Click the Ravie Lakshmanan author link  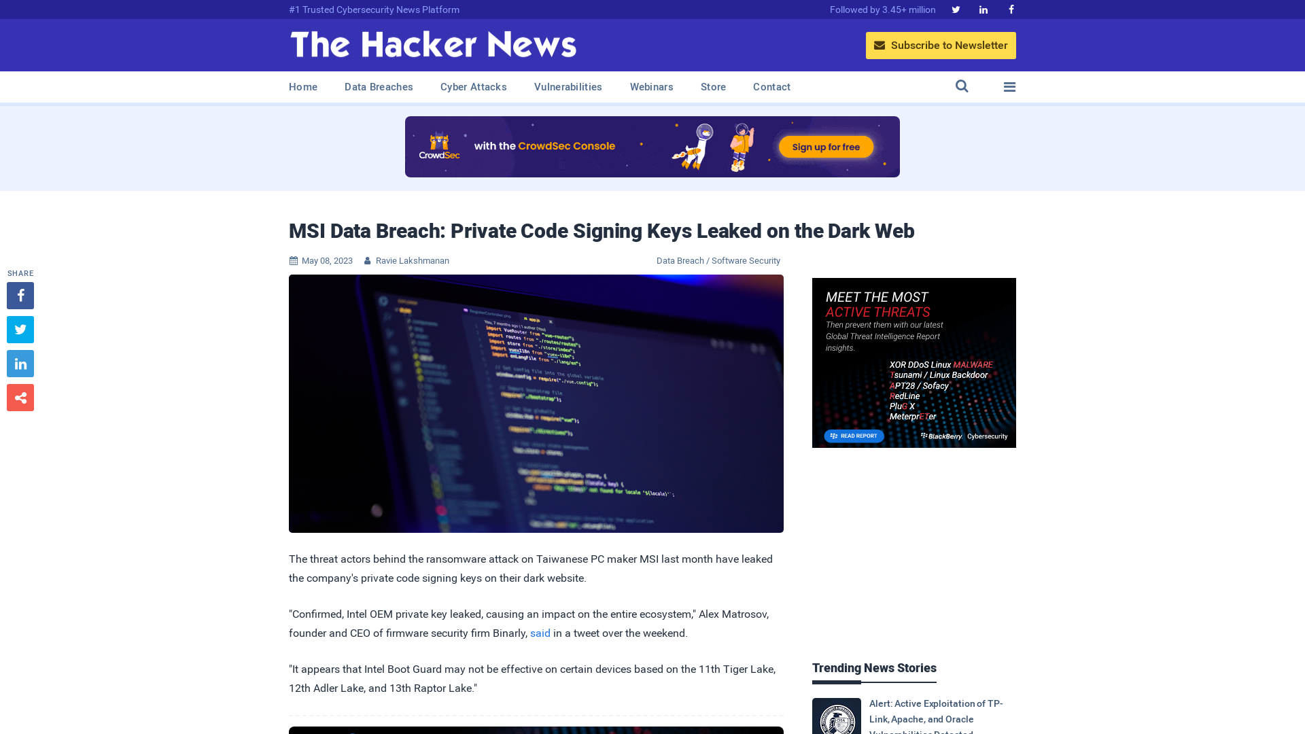pos(413,260)
